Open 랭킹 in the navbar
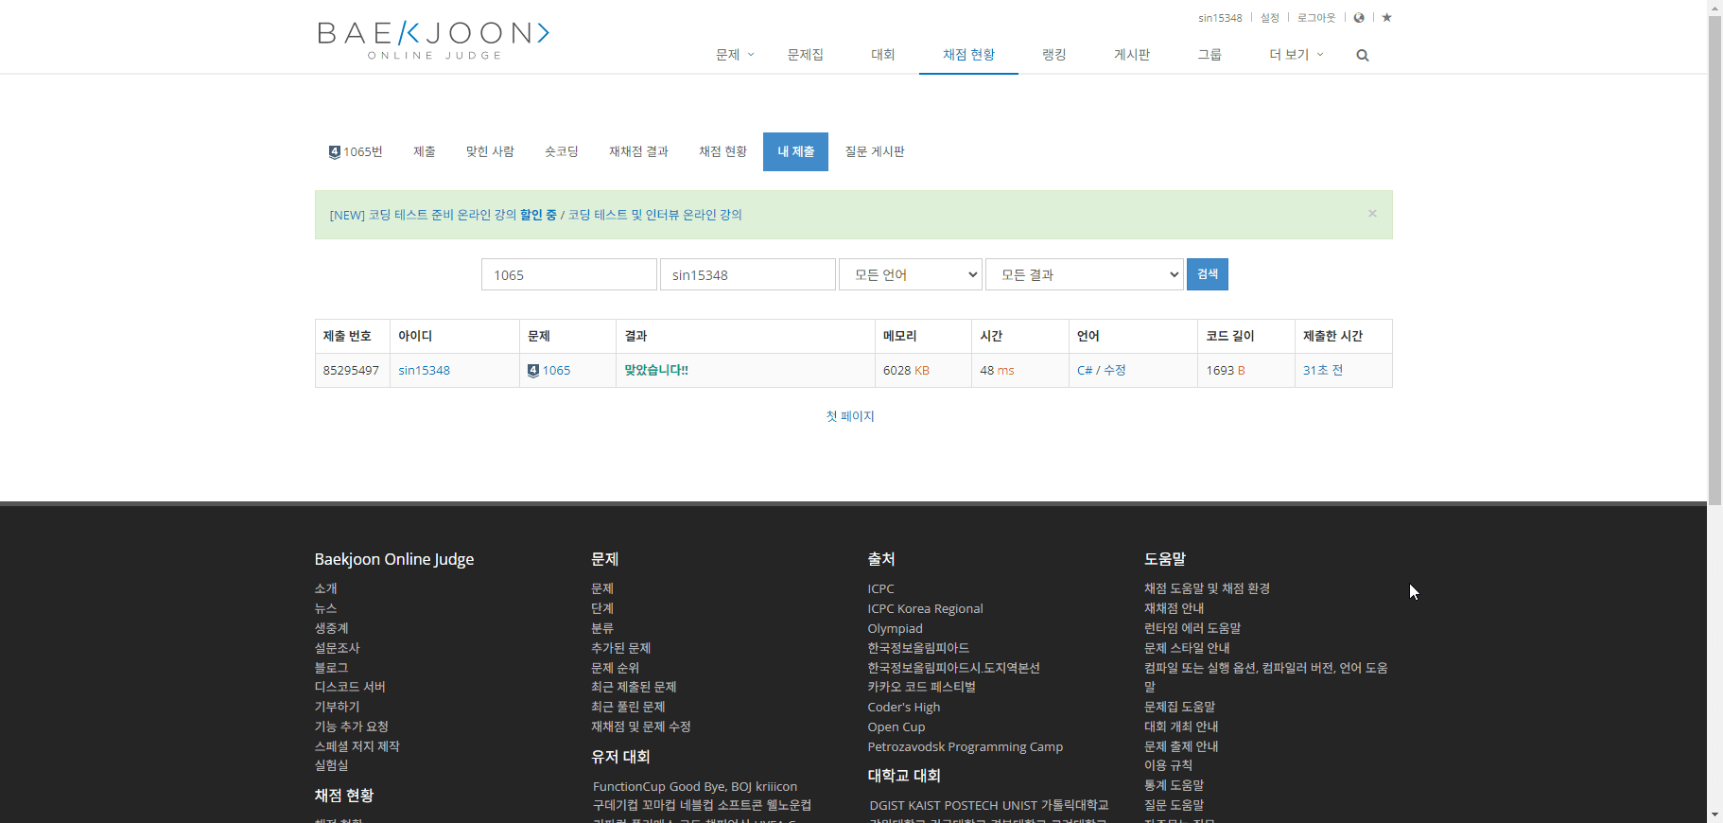1723x823 pixels. 1053,54
